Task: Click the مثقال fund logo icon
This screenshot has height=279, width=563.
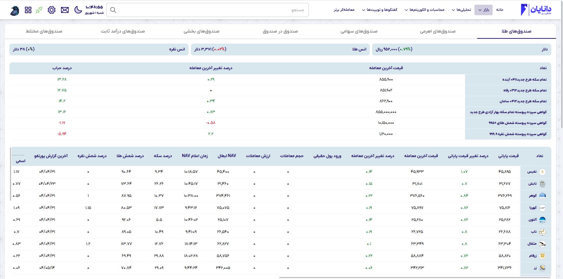Action: point(542,244)
